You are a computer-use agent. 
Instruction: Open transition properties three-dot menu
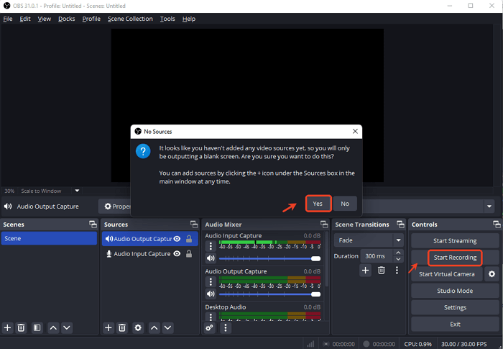click(397, 271)
